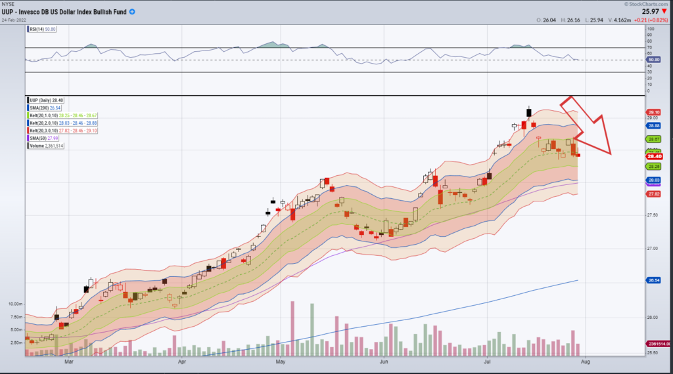
Task: Click the 30 label on the RSI scale
Action: pyautogui.click(x=649, y=72)
